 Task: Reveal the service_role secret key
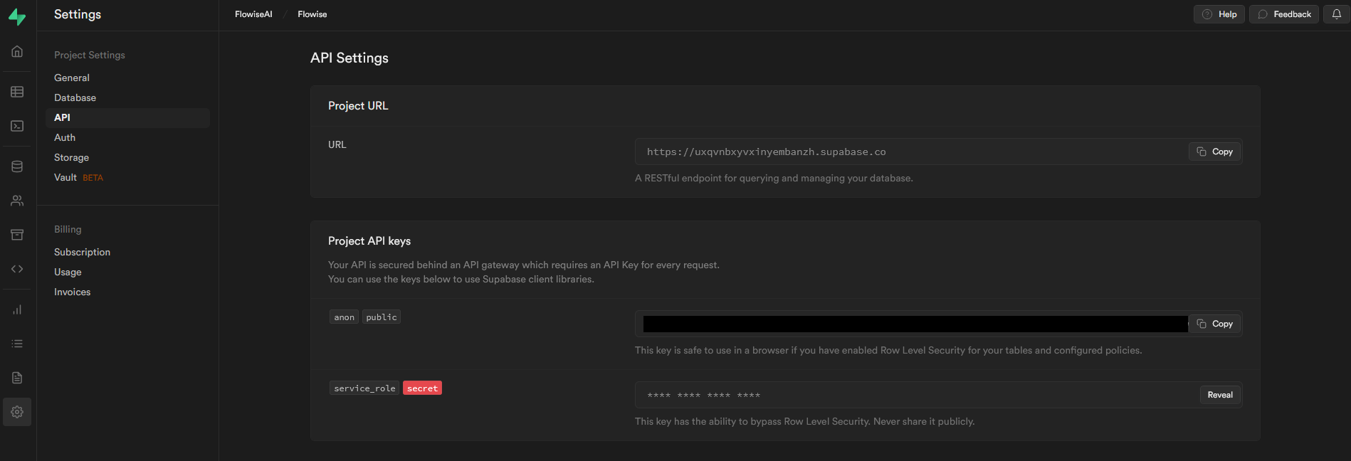pyautogui.click(x=1219, y=395)
